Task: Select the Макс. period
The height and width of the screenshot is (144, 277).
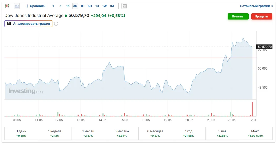Action: tap(256, 133)
